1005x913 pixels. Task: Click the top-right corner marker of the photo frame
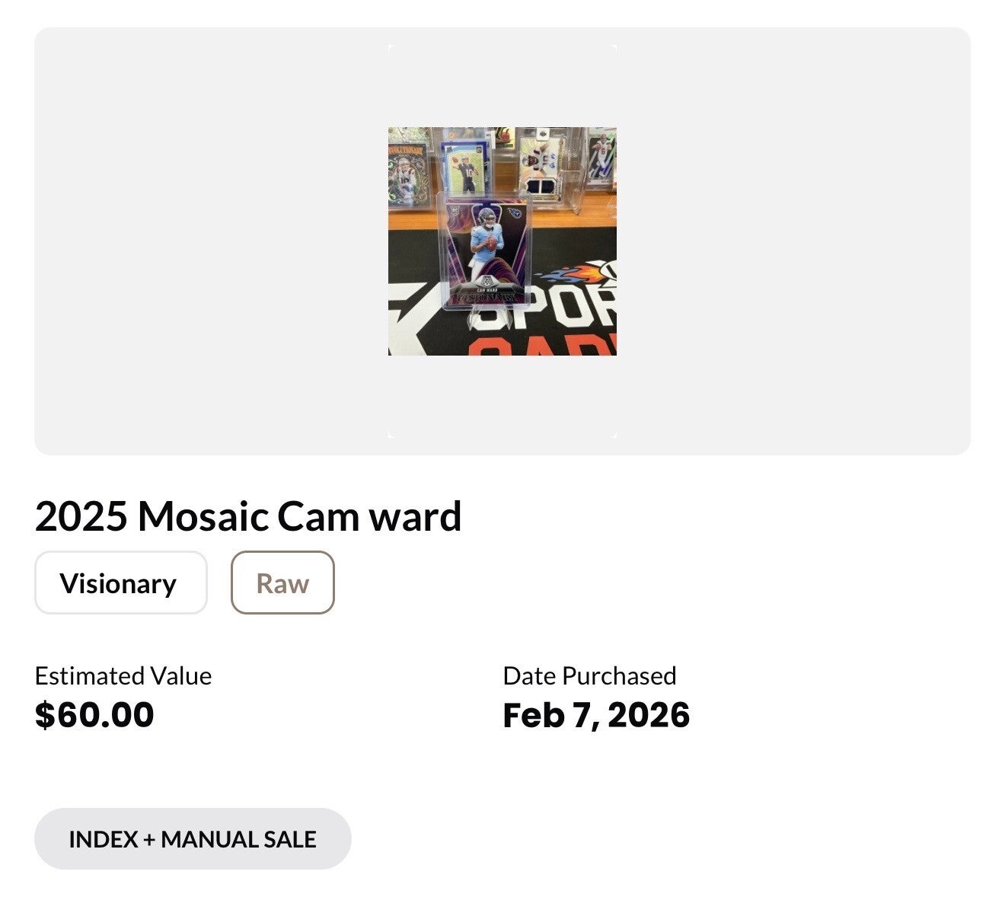click(614, 47)
